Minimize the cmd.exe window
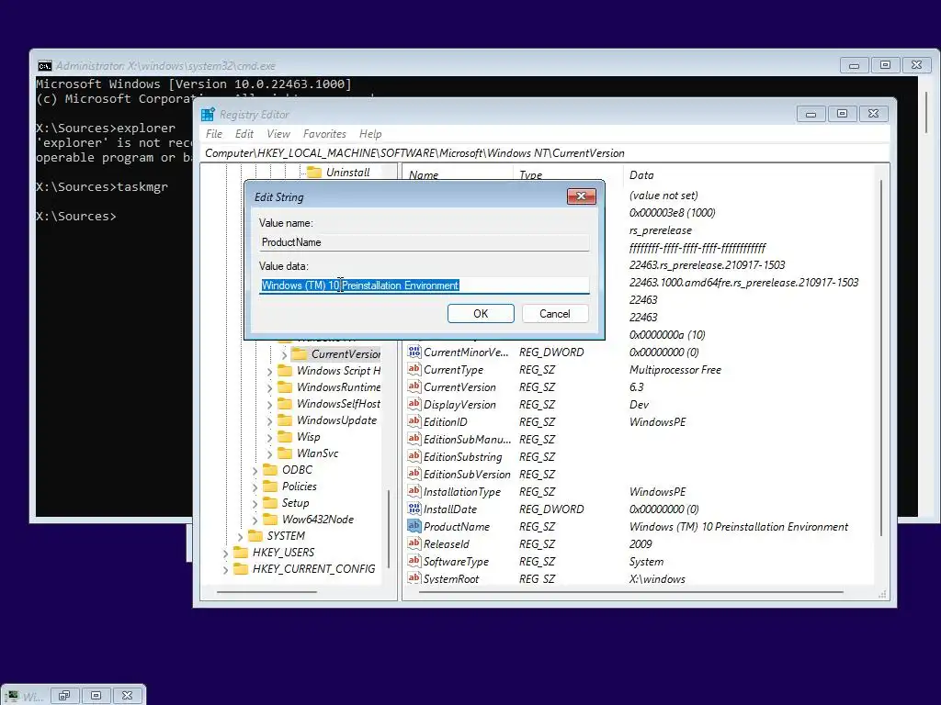 (854, 65)
